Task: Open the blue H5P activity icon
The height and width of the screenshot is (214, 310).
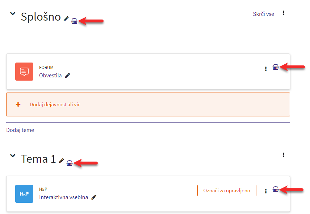Action: [x=24, y=194]
